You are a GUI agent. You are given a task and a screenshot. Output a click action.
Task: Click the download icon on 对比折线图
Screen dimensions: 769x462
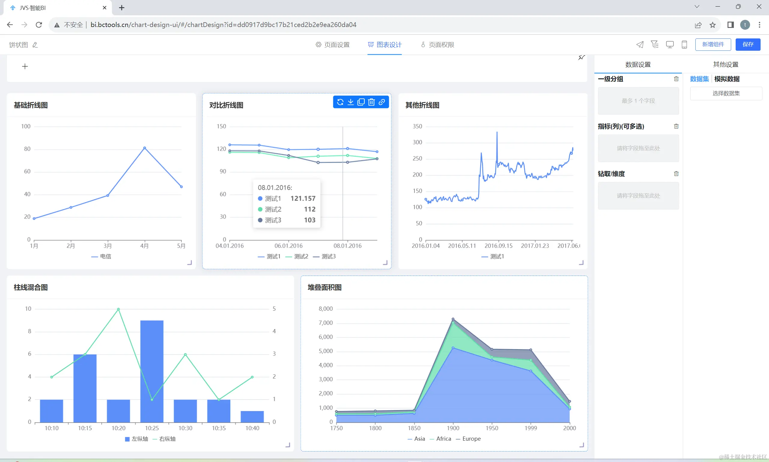click(x=350, y=102)
